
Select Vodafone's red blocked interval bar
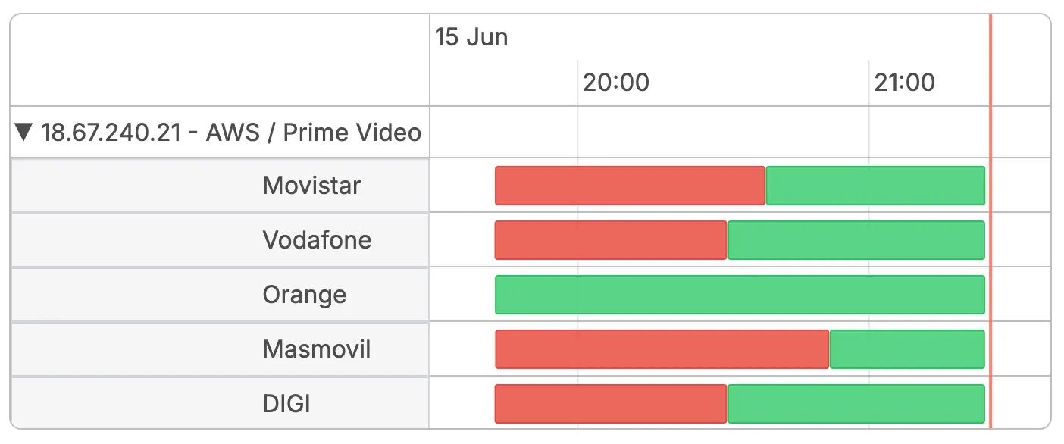tap(611, 240)
